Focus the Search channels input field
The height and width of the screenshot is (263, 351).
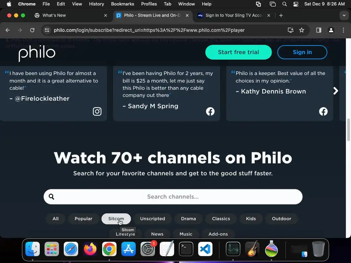173,197
